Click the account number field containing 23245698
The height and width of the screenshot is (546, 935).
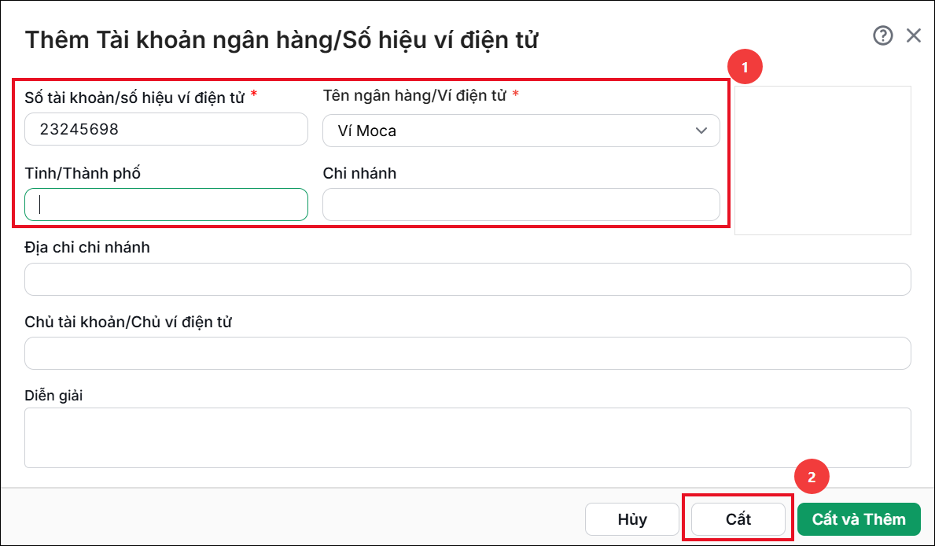click(x=166, y=129)
